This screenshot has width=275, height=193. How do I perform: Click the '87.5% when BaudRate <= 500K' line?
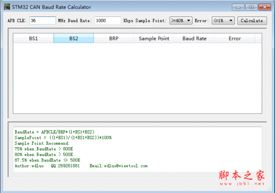point(47,160)
